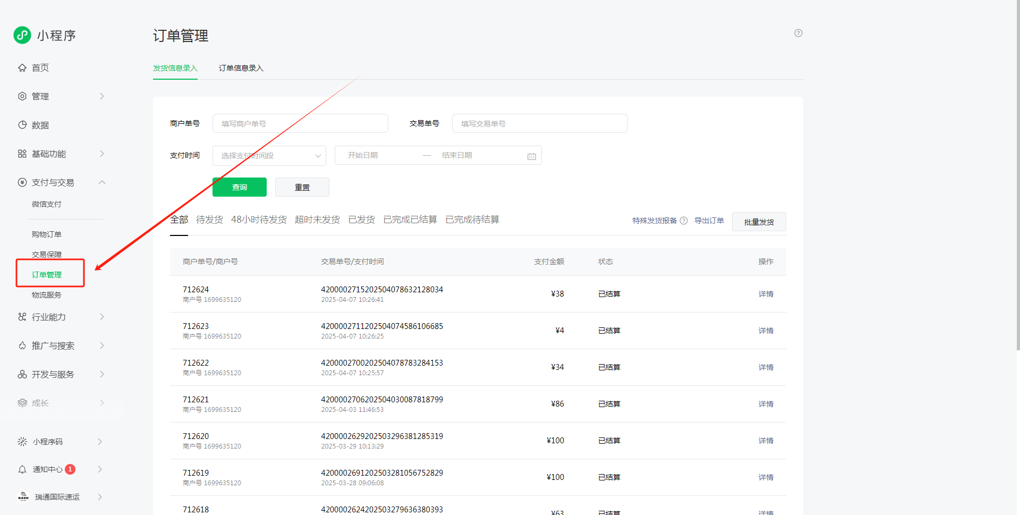Click the 瑞通国际速运 account avatar

[23, 497]
